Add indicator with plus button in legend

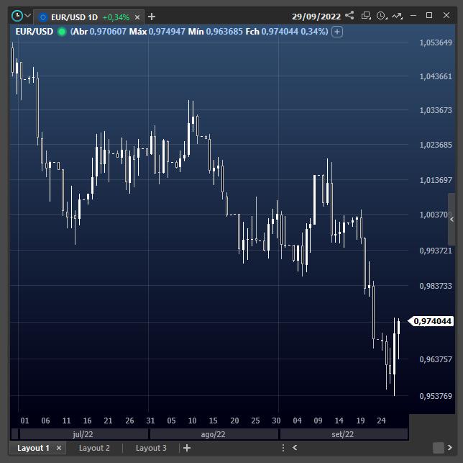point(338,32)
